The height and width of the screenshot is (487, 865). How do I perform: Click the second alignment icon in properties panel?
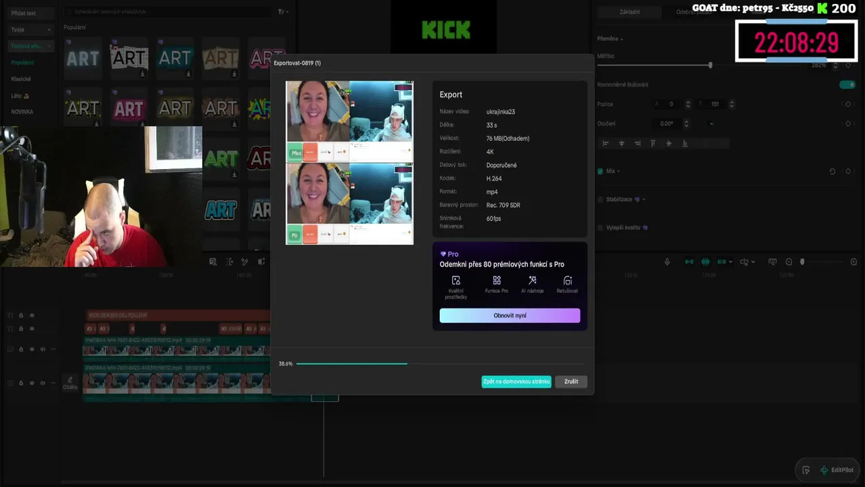coord(622,143)
